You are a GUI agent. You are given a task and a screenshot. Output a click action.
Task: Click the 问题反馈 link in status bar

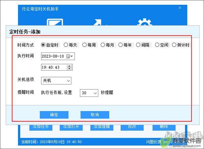153,142
